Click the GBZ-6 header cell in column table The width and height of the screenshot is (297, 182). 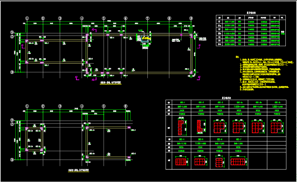[219, 139]
